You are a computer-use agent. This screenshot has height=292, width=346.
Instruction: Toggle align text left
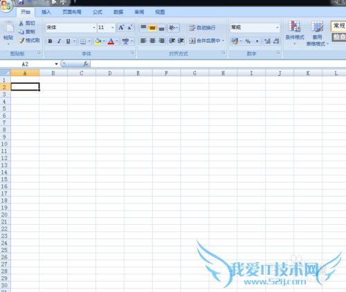[143, 41]
